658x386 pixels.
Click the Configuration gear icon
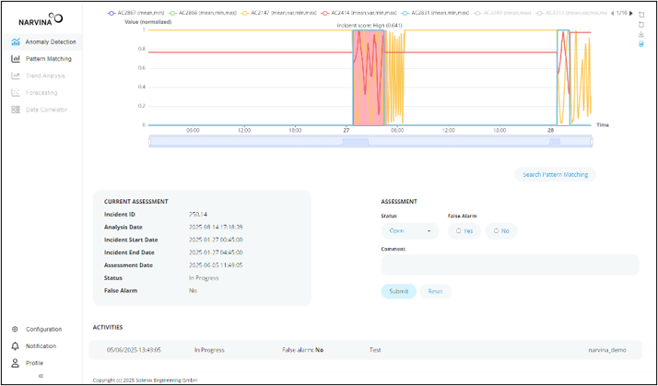click(15, 330)
